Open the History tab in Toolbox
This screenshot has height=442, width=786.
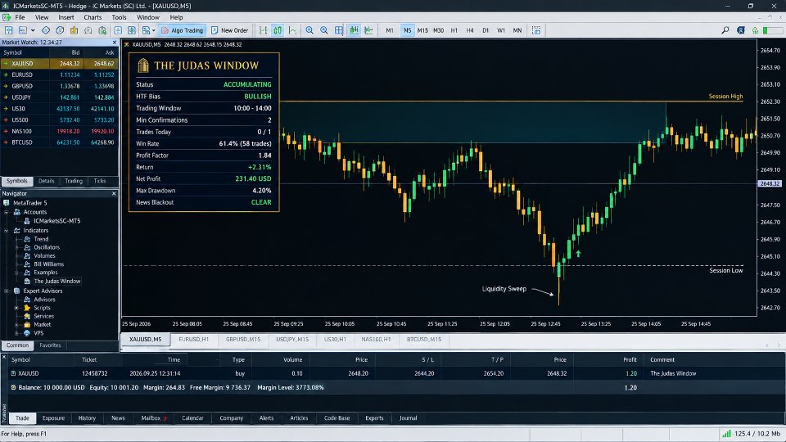click(87, 418)
